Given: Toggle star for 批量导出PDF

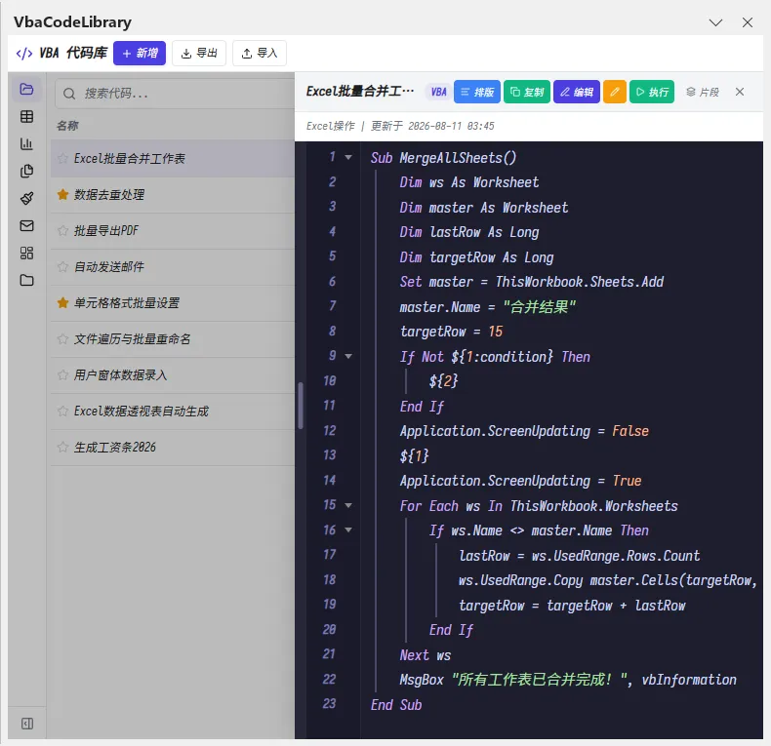Looking at the screenshot, I should click(x=62, y=230).
